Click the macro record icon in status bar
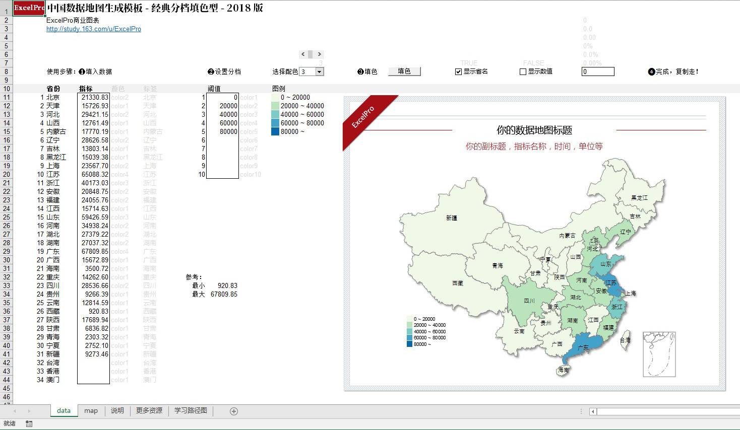 [x=29, y=423]
